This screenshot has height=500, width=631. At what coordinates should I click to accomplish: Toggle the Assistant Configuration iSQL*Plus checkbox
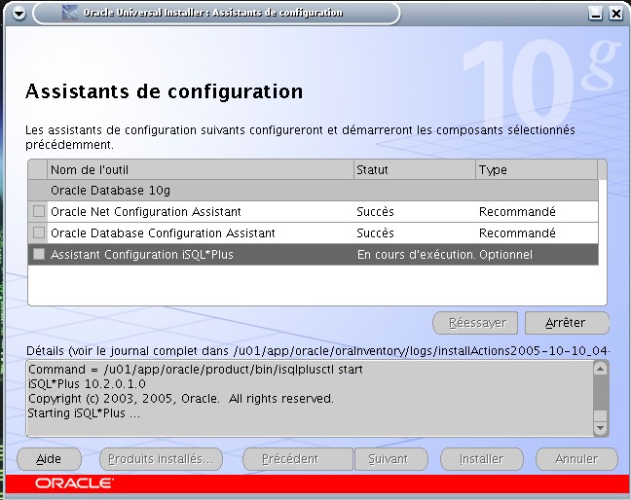(x=39, y=254)
